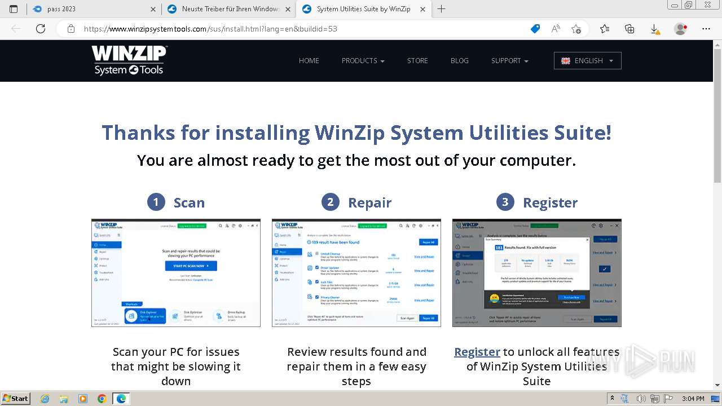This screenshot has height=406, width=722.
Task: Open the browser Settings and more menu
Action: coord(706,29)
